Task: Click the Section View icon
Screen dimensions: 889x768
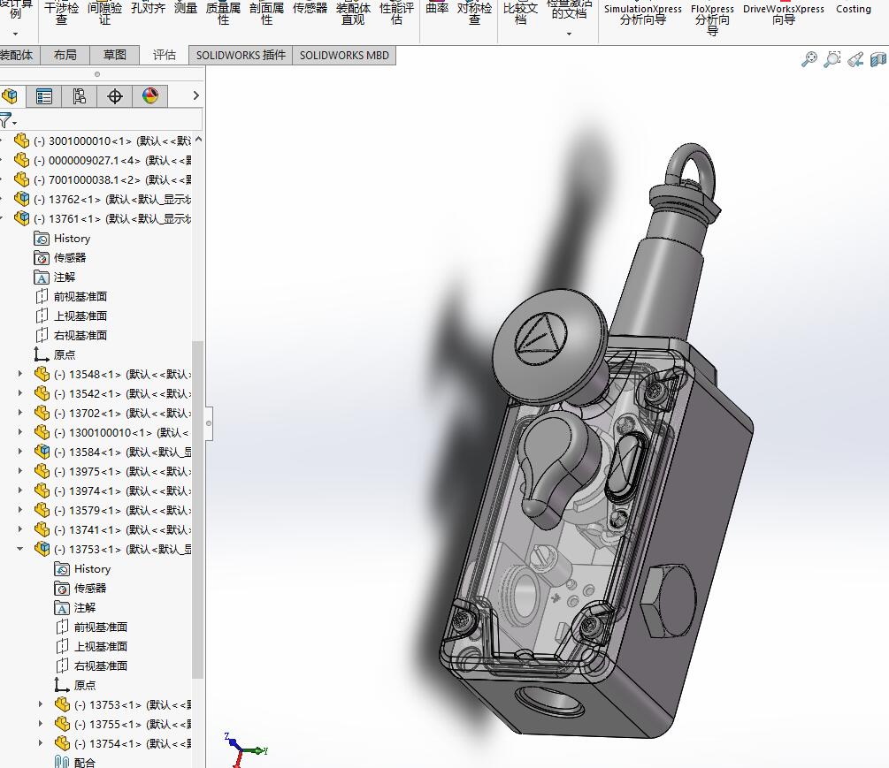Action: coord(878,59)
